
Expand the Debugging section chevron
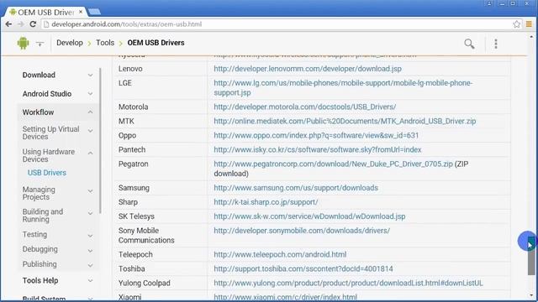[x=90, y=251]
